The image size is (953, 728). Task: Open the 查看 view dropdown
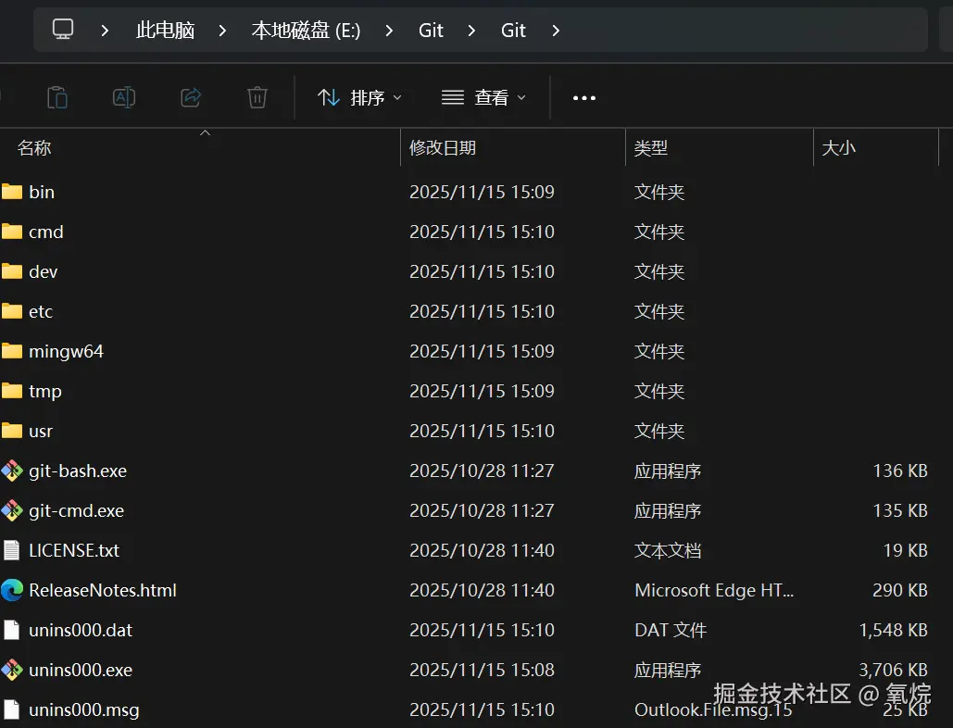point(483,97)
